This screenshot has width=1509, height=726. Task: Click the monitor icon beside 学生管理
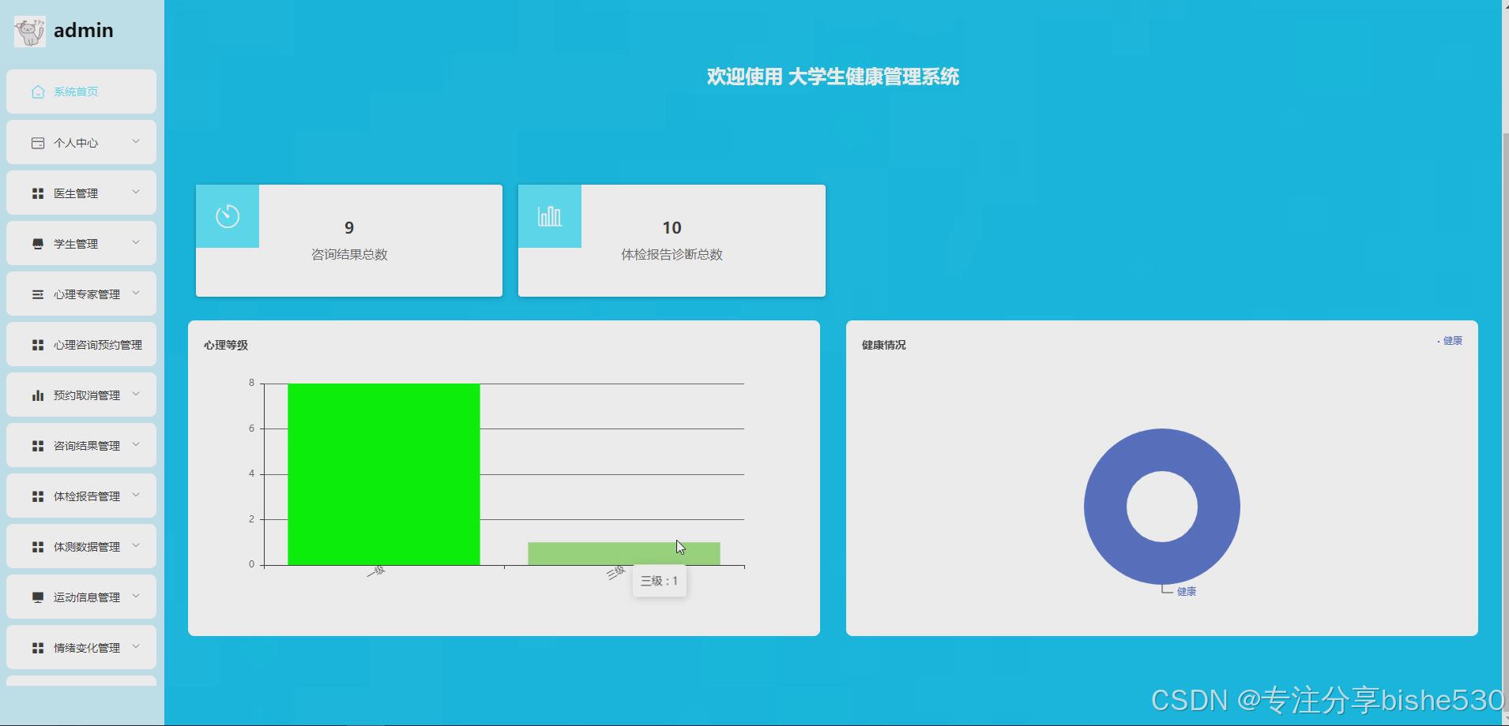[37, 243]
